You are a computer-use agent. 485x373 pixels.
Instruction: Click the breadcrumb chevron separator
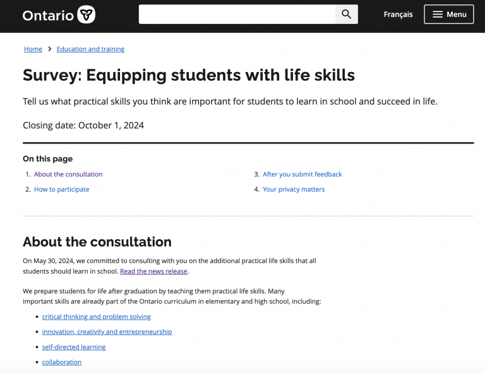pos(49,49)
